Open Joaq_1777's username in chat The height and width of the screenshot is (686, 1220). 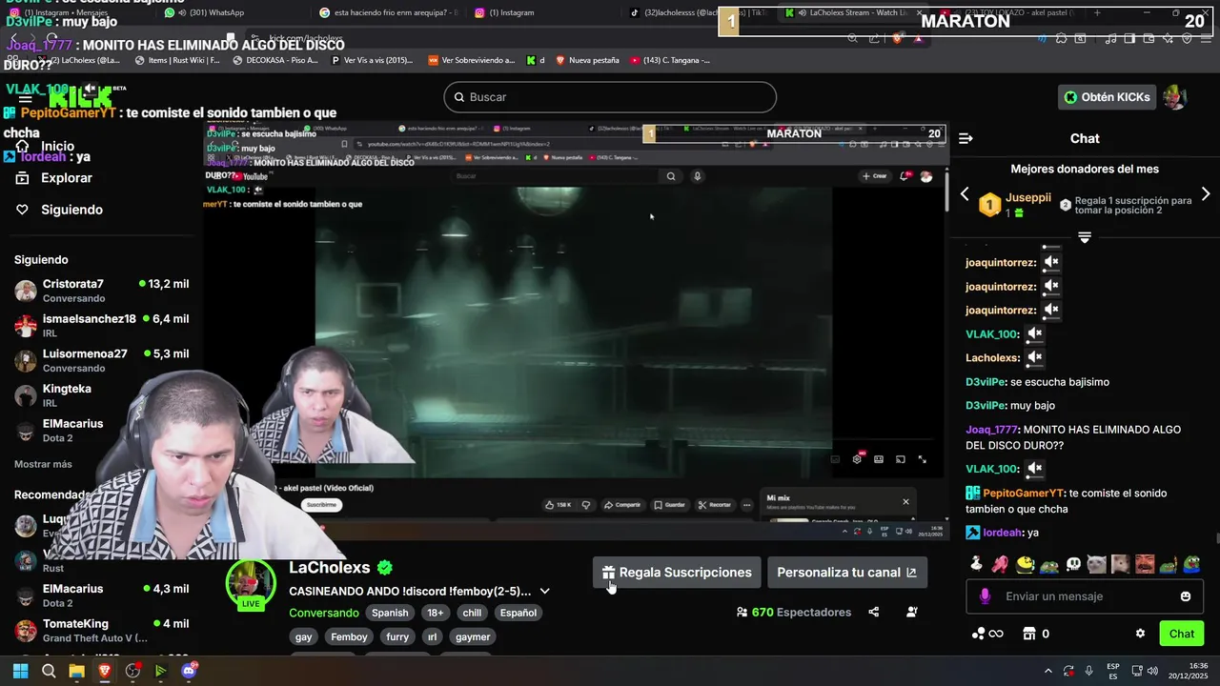[992, 430]
